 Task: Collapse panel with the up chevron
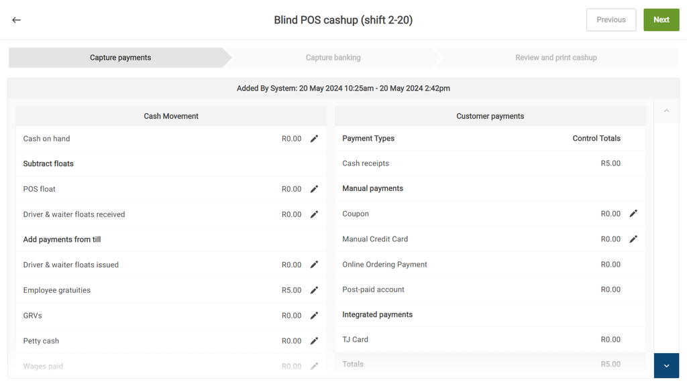pyautogui.click(x=666, y=111)
